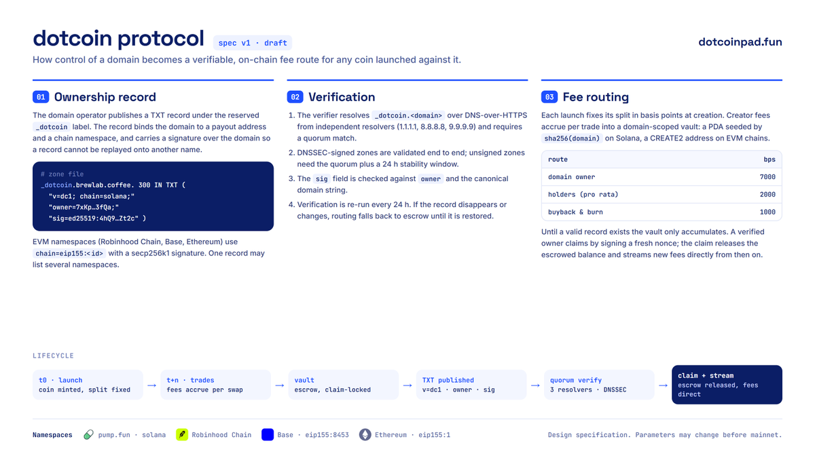Click the '2000' bps value
Screen dimensions: 815x458
767,195
